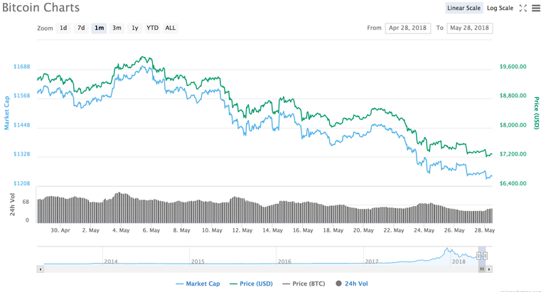The height and width of the screenshot is (292, 546).
Task: Click navigator scrollbar left arrow
Action: click(x=41, y=269)
